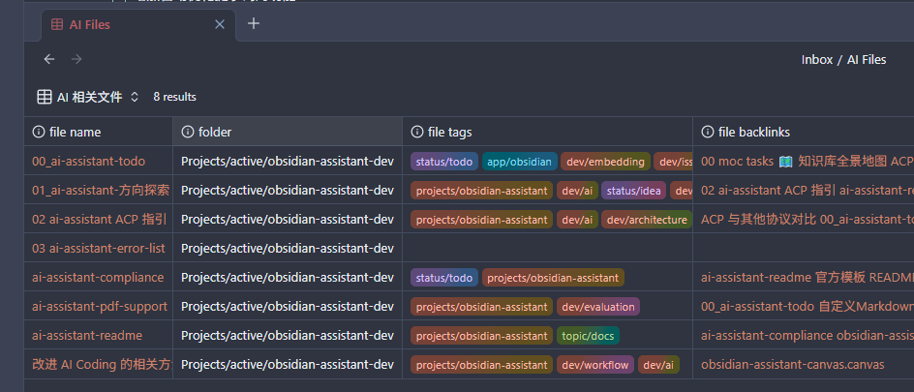
Task: Open the 01_ai-assistant-方向探索 file
Action: click(101, 191)
